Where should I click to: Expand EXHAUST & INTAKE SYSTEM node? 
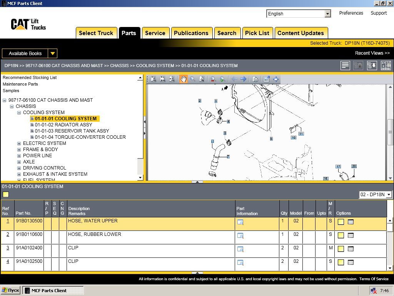point(19,174)
